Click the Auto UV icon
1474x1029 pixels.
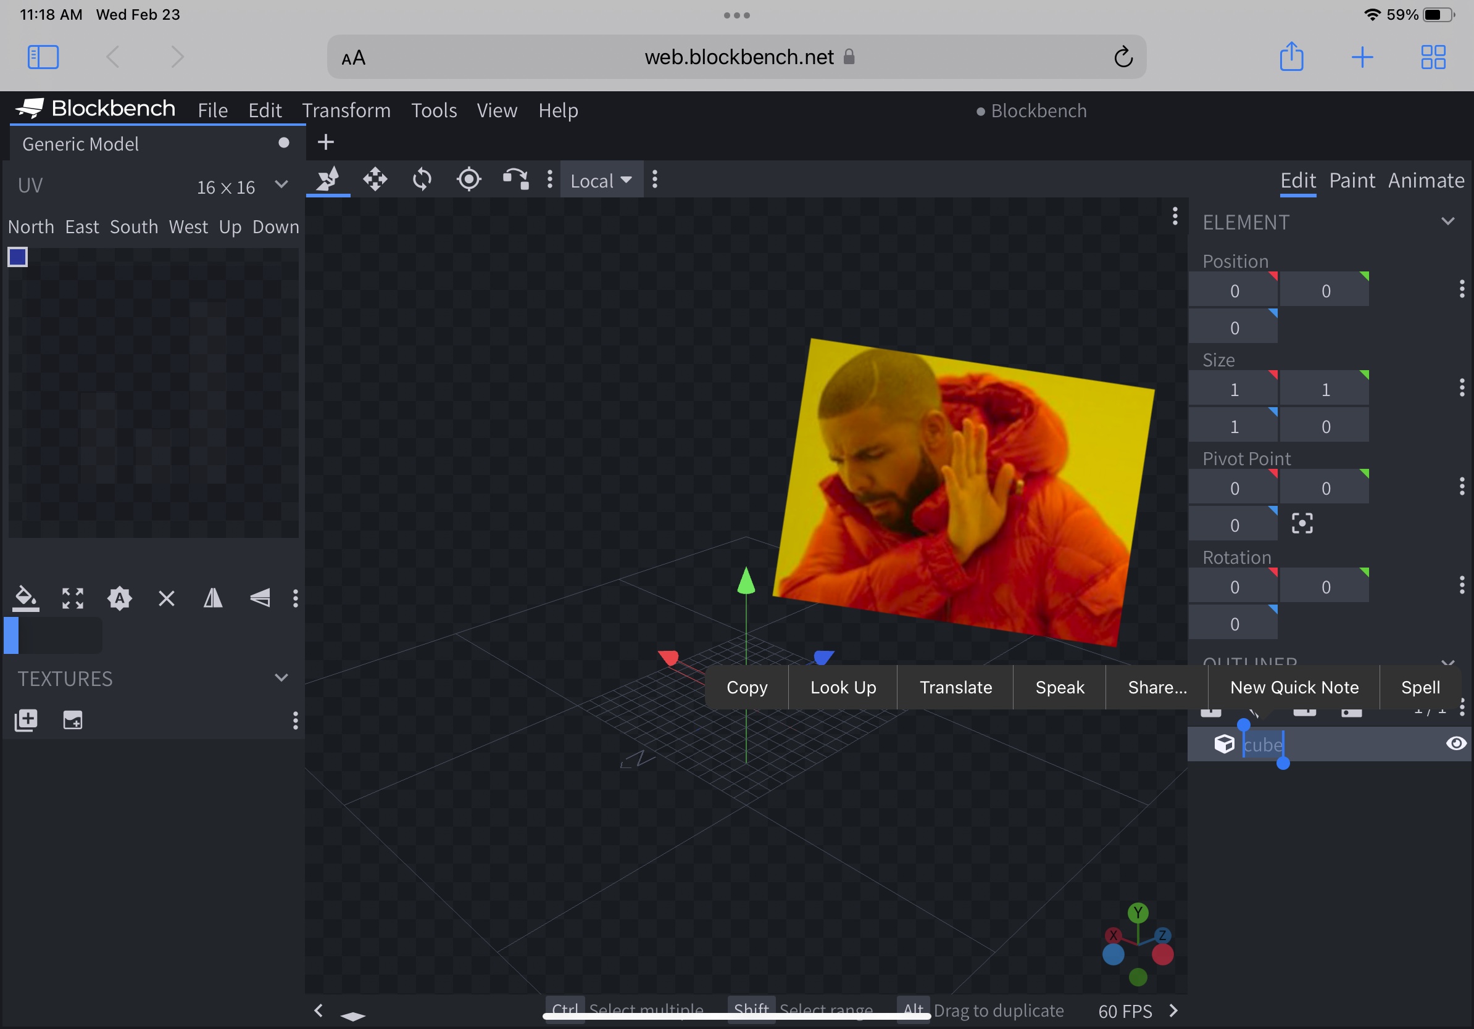click(119, 598)
